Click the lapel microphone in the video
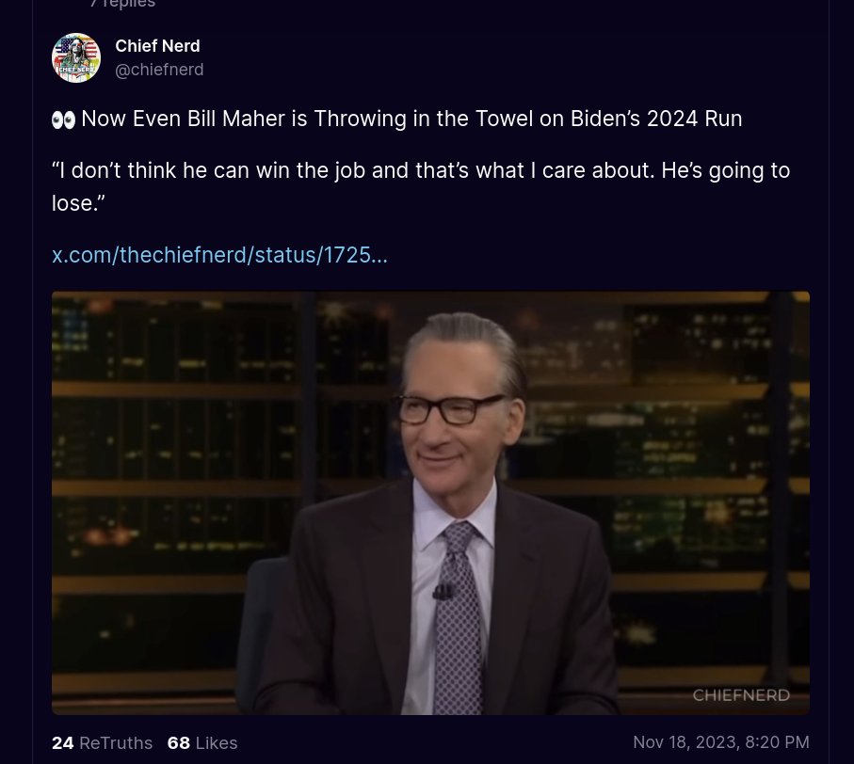854x764 pixels. point(443,592)
